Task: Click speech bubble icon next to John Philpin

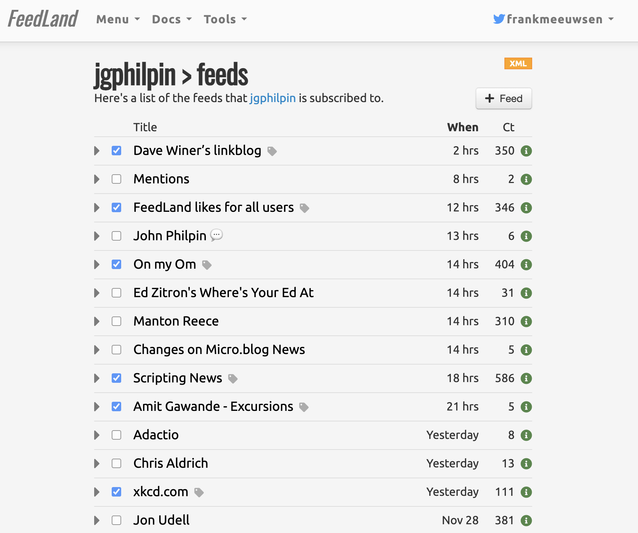Action: pyautogui.click(x=216, y=235)
